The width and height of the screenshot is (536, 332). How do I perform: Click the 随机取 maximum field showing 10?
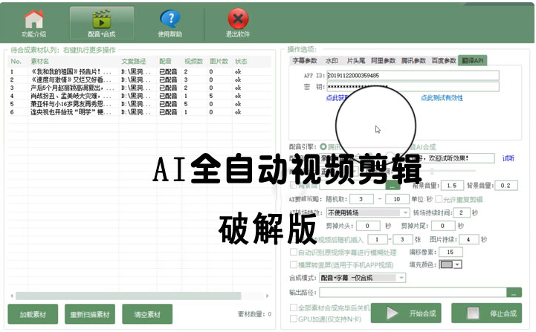click(397, 199)
